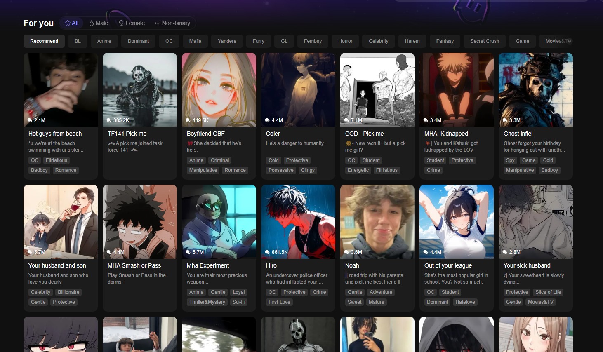Viewport: 603px width, 352px height.
Task: Click the Clingy tag on Coler
Action: (x=308, y=170)
